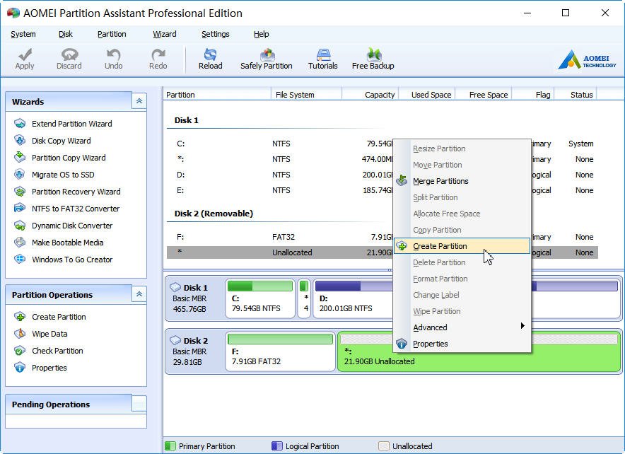The image size is (625, 454).
Task: Choose Make Bootable Media
Action: pyautogui.click(x=67, y=243)
